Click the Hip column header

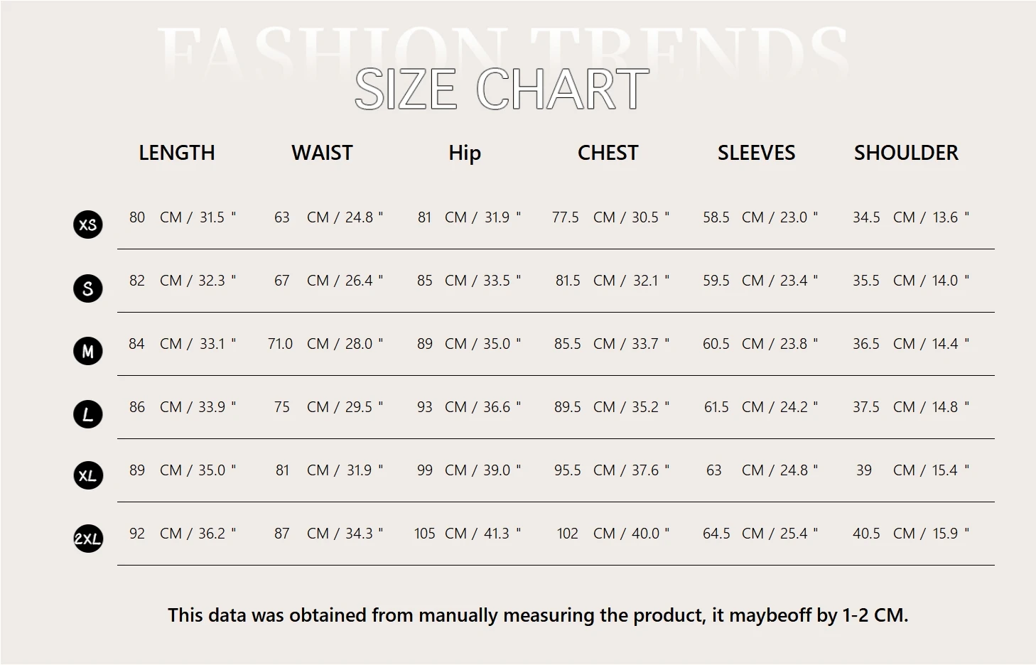(465, 153)
